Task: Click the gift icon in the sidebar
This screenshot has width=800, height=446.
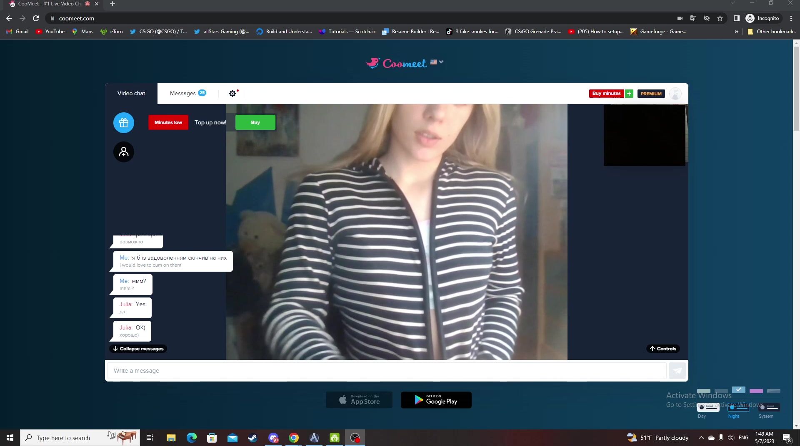Action: [x=124, y=123]
